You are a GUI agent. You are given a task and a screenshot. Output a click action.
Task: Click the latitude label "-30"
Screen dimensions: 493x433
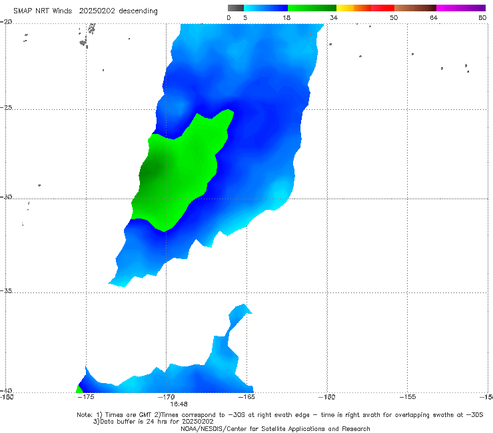(6, 197)
